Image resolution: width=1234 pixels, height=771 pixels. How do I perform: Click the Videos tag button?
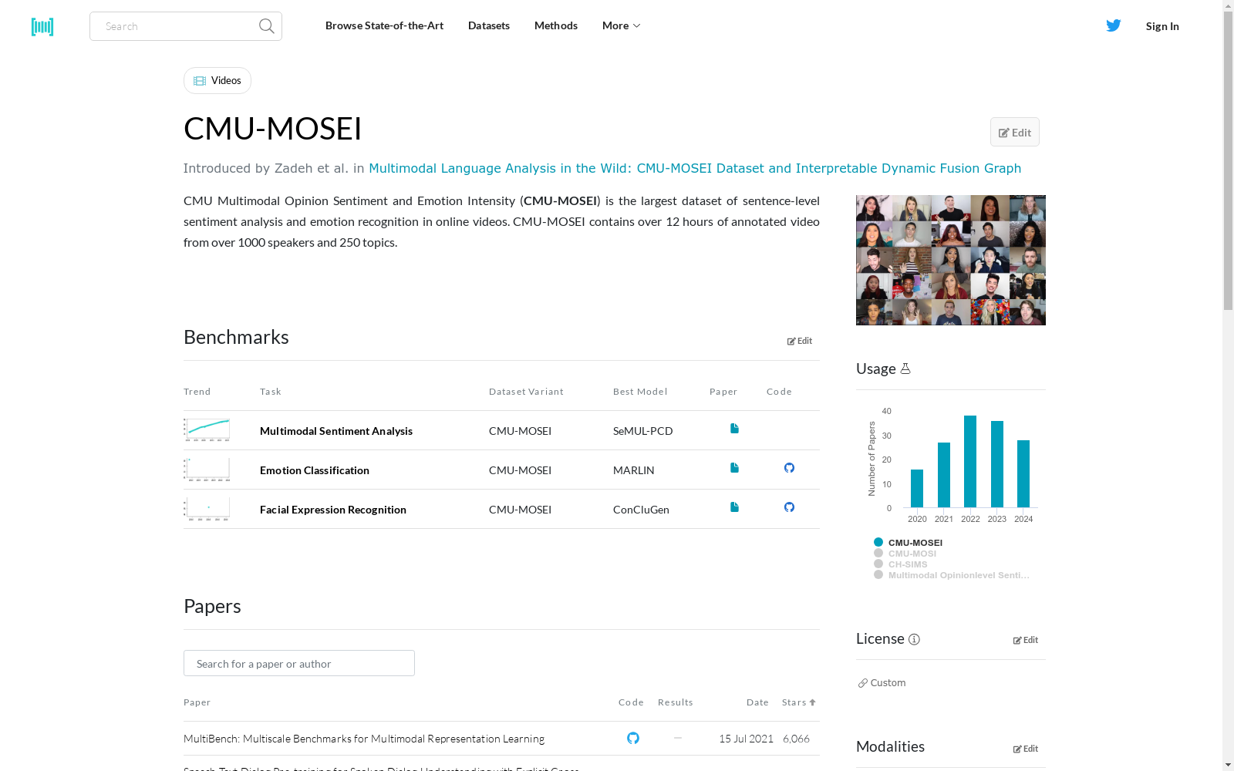click(x=217, y=80)
